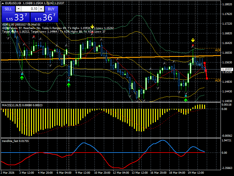This screenshot has width=234, height=176.
Task: Select the green up arrow near 6 Mar 04:00
Action: point(69,85)
